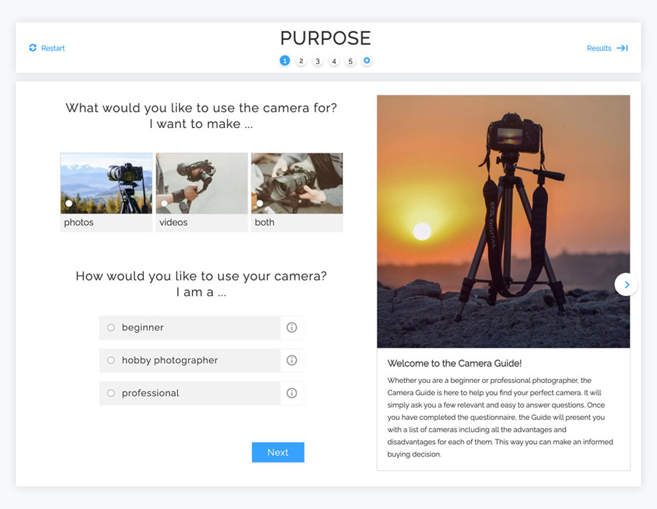Click the Restart refresh icon
This screenshot has height=509, width=657.
tap(33, 48)
